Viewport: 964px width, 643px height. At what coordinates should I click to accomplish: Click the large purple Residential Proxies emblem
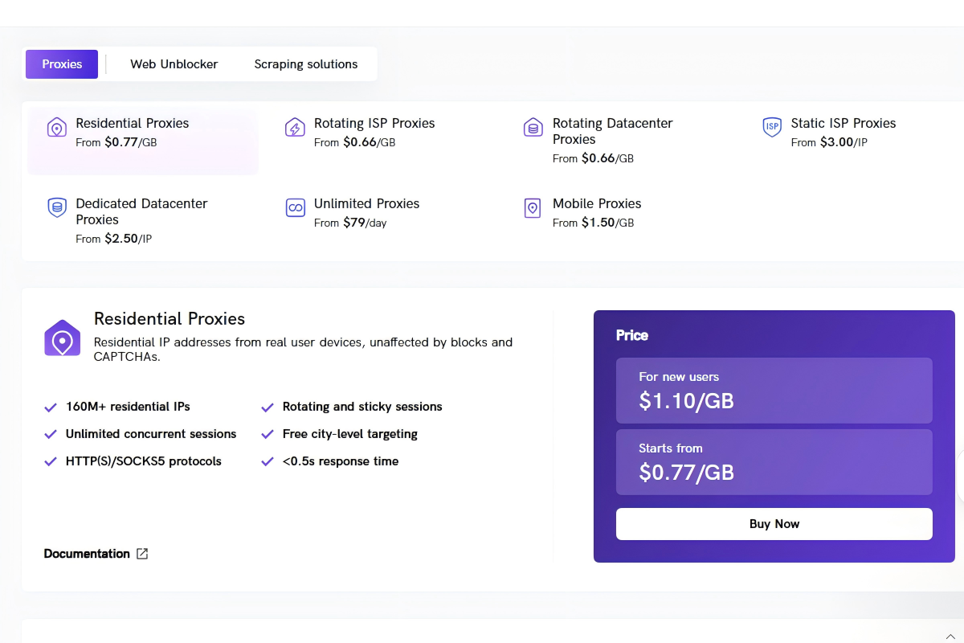(x=62, y=338)
